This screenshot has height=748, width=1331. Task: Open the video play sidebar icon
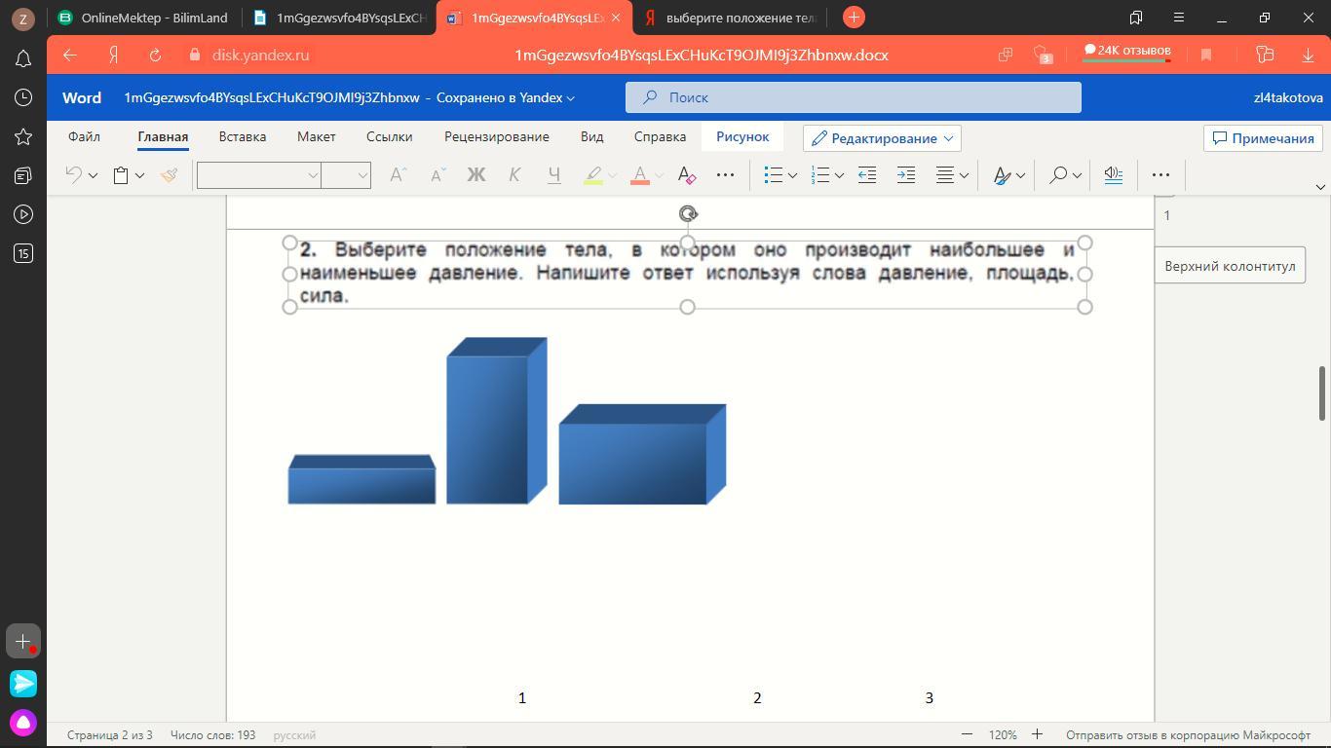point(23,214)
